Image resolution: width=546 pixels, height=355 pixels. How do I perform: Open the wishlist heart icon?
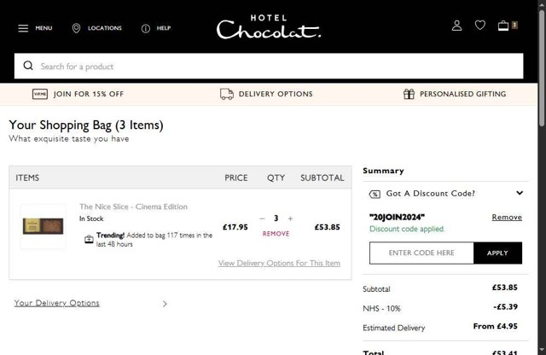[480, 25]
